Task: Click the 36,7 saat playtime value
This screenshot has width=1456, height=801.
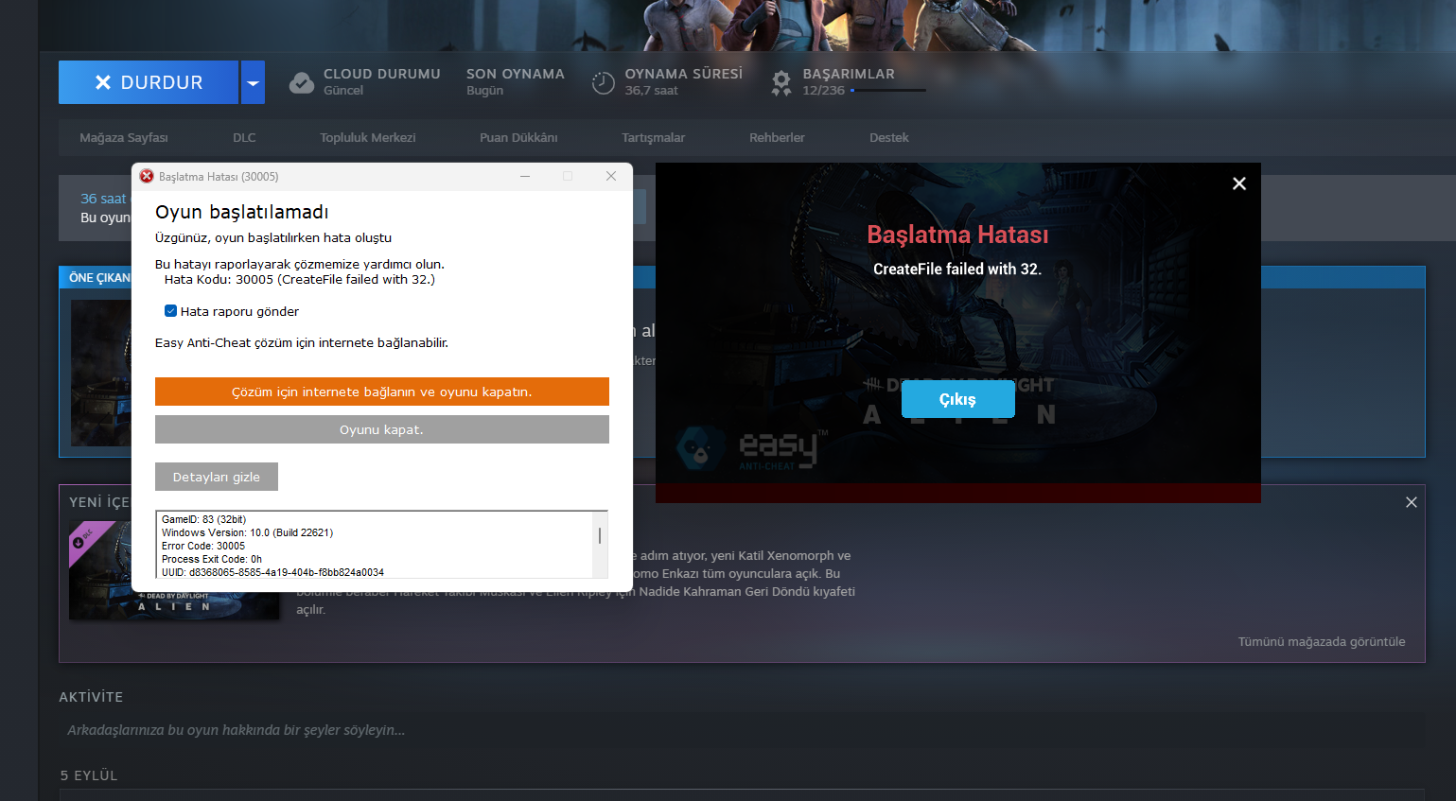Action: point(651,91)
